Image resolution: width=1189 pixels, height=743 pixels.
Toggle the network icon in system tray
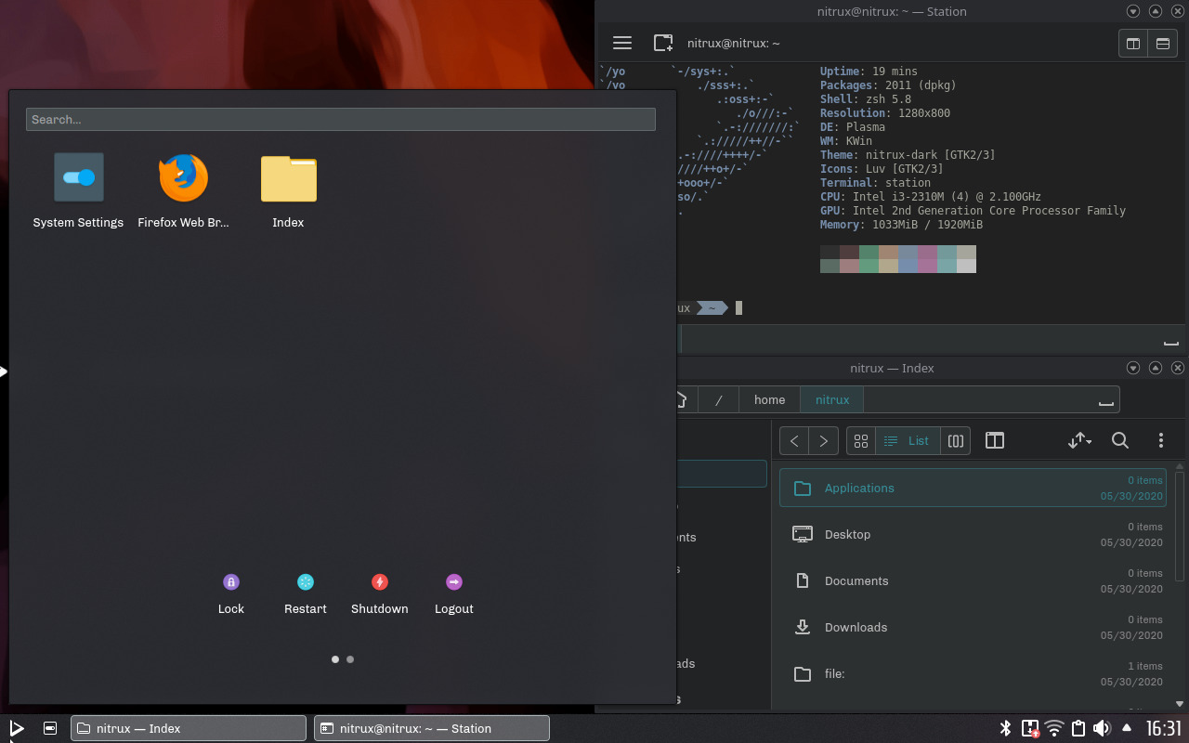point(1053,728)
